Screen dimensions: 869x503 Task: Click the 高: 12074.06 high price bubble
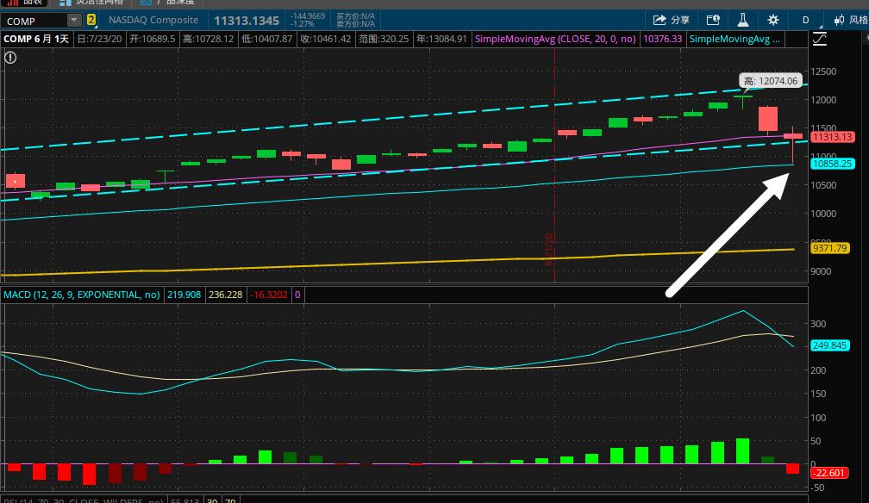tap(771, 81)
